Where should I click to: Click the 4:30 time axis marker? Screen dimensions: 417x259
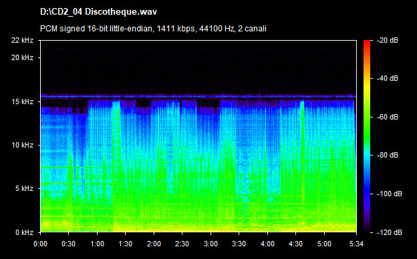[296, 244]
